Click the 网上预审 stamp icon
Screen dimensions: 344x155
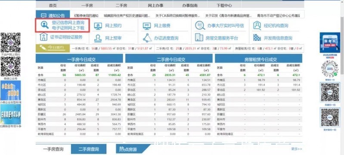click(x=98, y=38)
